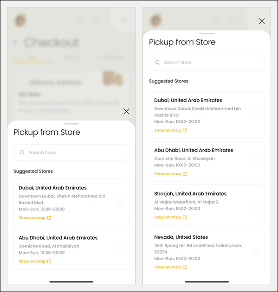Select Dubai store radio button in left panel
278x292 pixels.
[121, 202]
